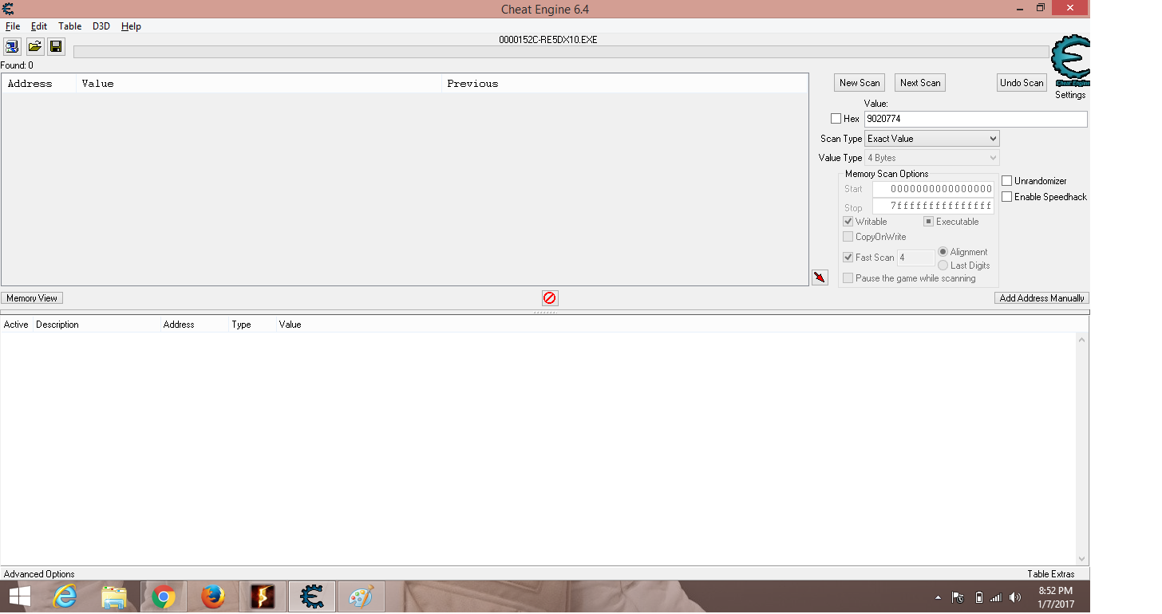Open Memory View
The height and width of the screenshot is (614, 1162).
pos(32,298)
